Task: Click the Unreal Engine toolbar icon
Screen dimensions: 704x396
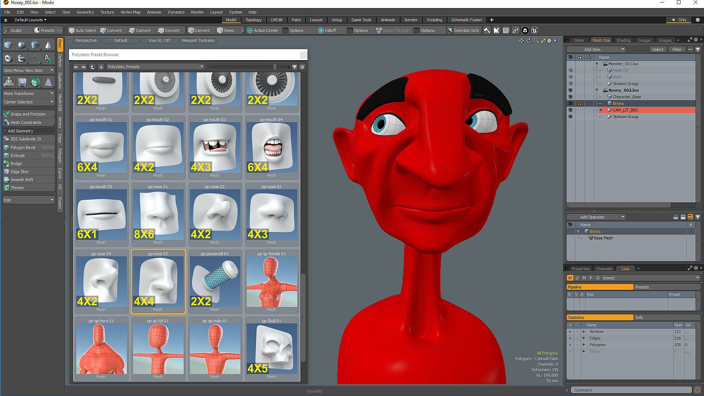Action: [x=535, y=30]
